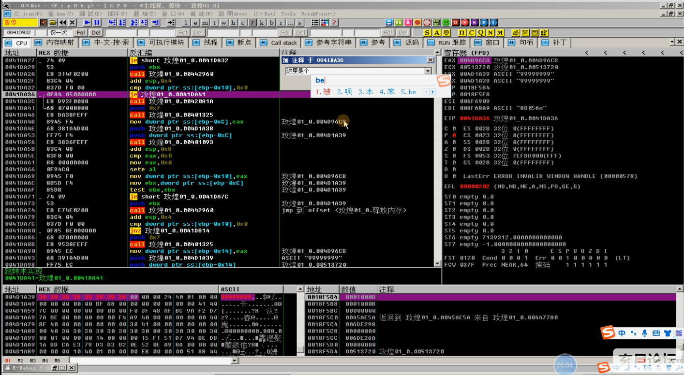The width and height of the screenshot is (684, 375).
Task: Click the first enabled Fol button
Action: pos(80,33)
